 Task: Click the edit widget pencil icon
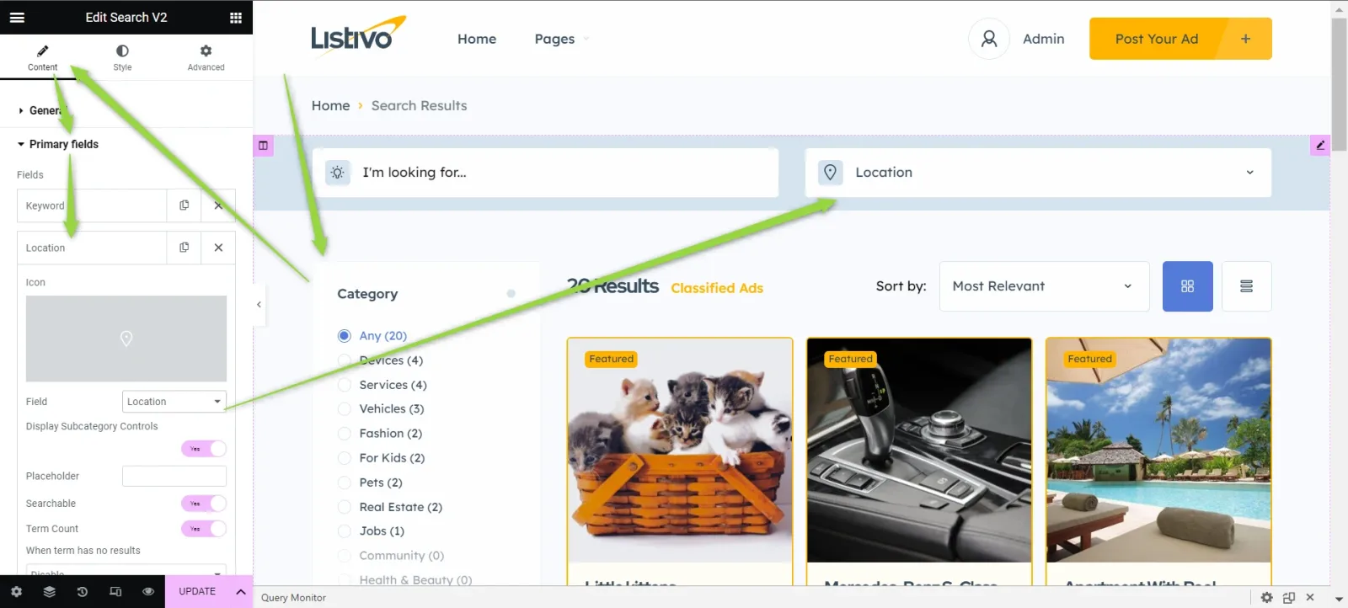(1320, 146)
